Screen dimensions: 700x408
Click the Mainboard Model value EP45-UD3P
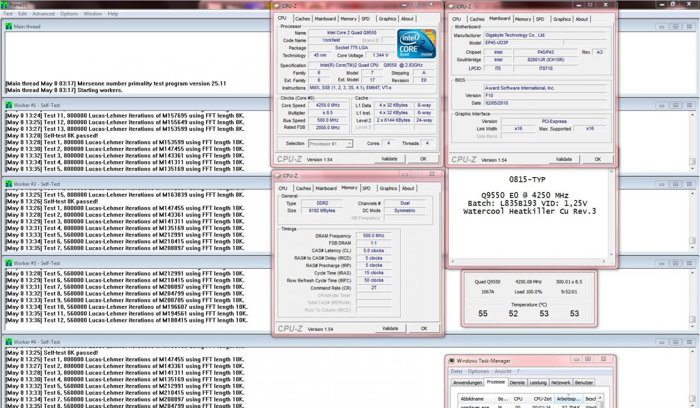coord(523,43)
